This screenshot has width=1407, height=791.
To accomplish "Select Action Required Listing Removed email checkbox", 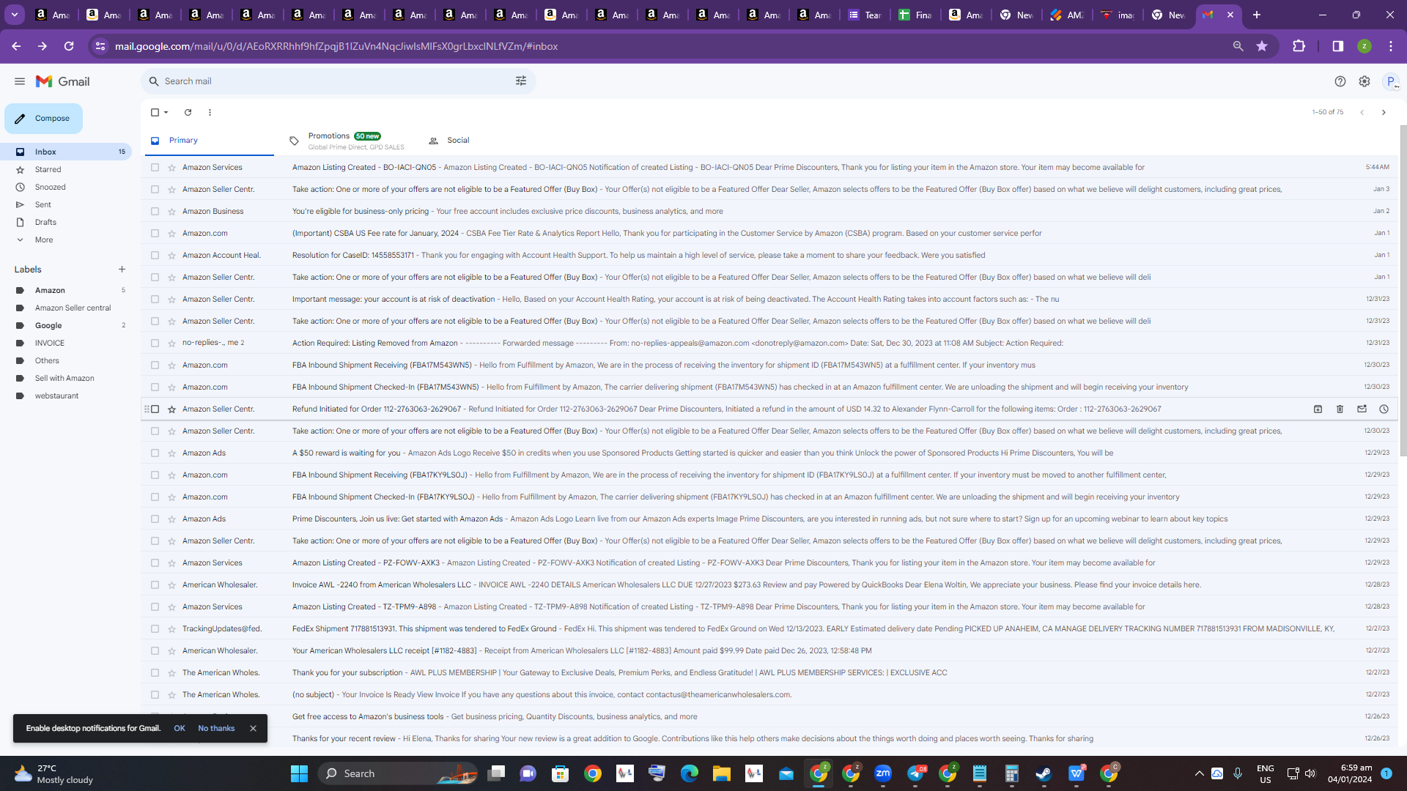I will click(x=155, y=343).
